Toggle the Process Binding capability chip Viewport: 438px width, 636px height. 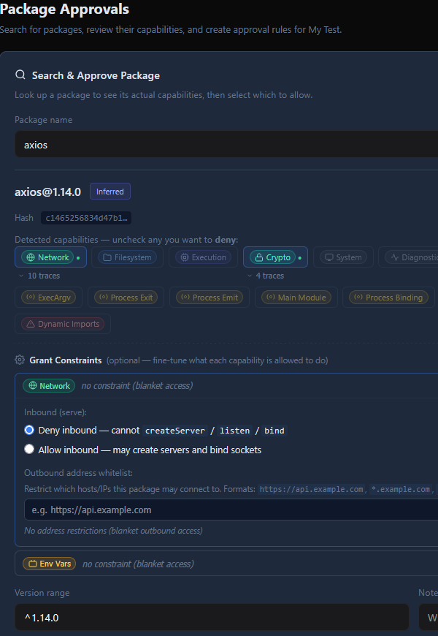(x=388, y=298)
